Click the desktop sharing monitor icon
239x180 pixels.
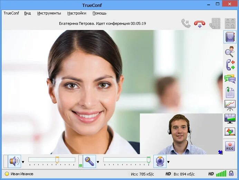tap(230, 119)
